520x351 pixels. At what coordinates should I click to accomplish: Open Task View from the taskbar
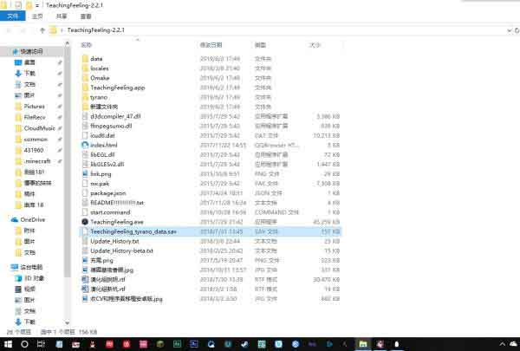click(42, 344)
